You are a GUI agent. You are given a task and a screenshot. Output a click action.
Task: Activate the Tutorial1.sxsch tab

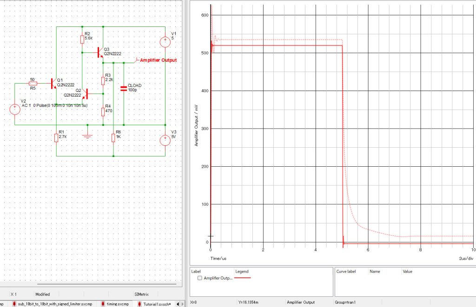(x=157, y=304)
